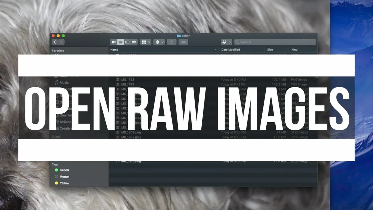Viewport: 373px width, 210px height.
Task: Click the file icon of the TIFF IMG_1793
Action: (117, 84)
